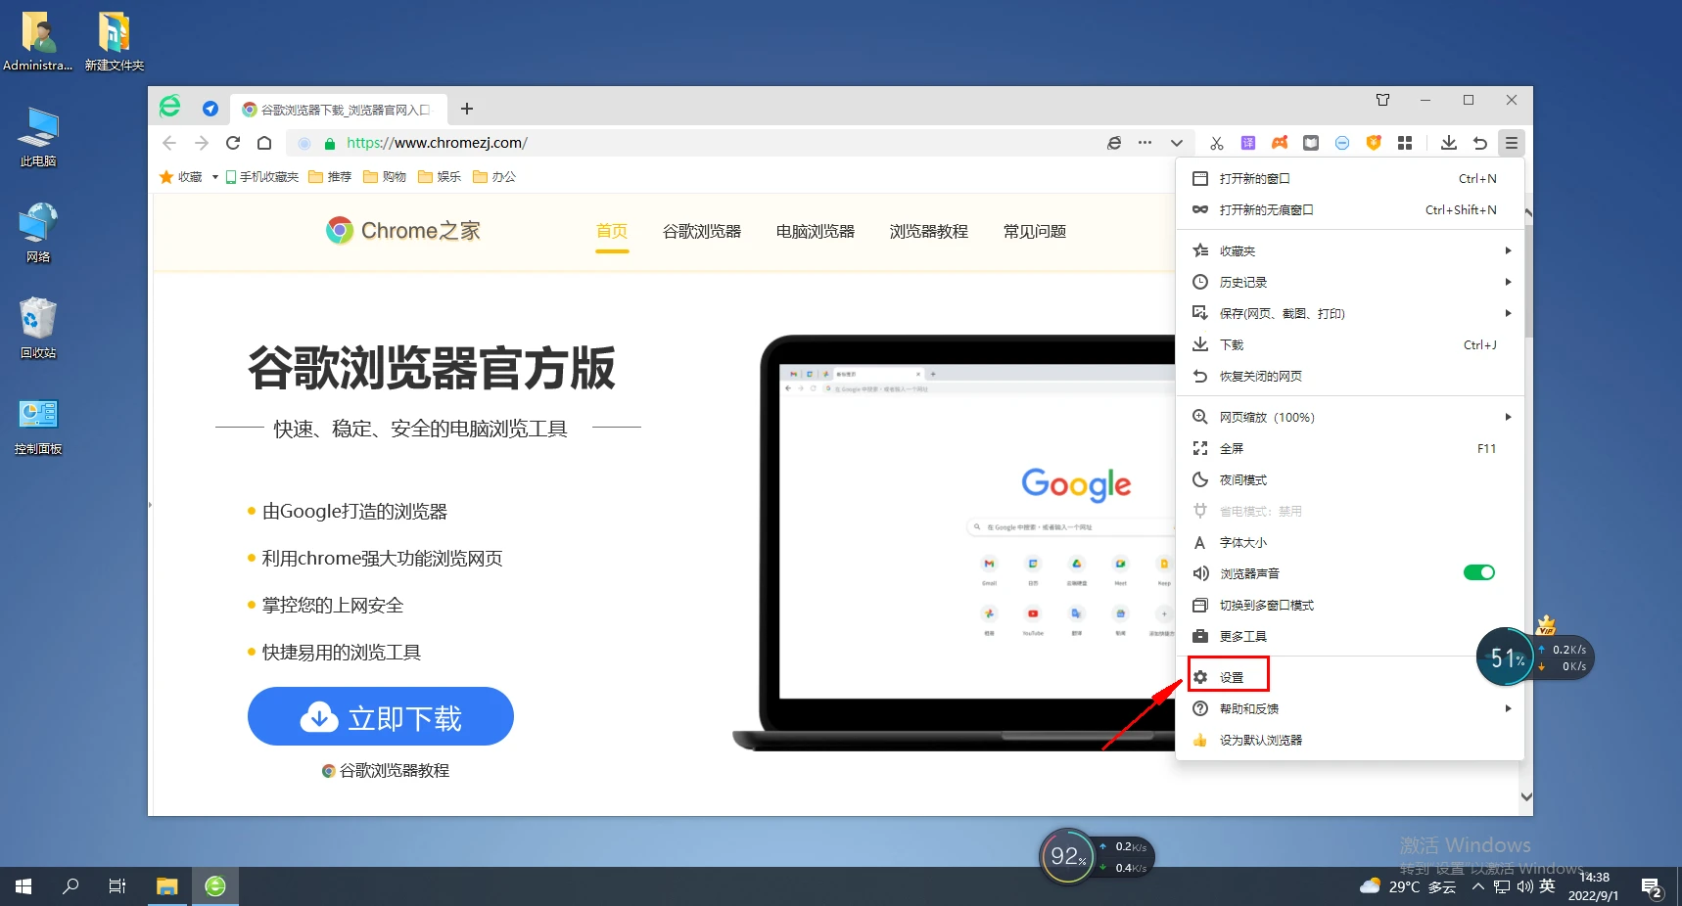The height and width of the screenshot is (906, 1682).
Task: Open the 浏览器教程 nav link
Action: click(x=929, y=232)
